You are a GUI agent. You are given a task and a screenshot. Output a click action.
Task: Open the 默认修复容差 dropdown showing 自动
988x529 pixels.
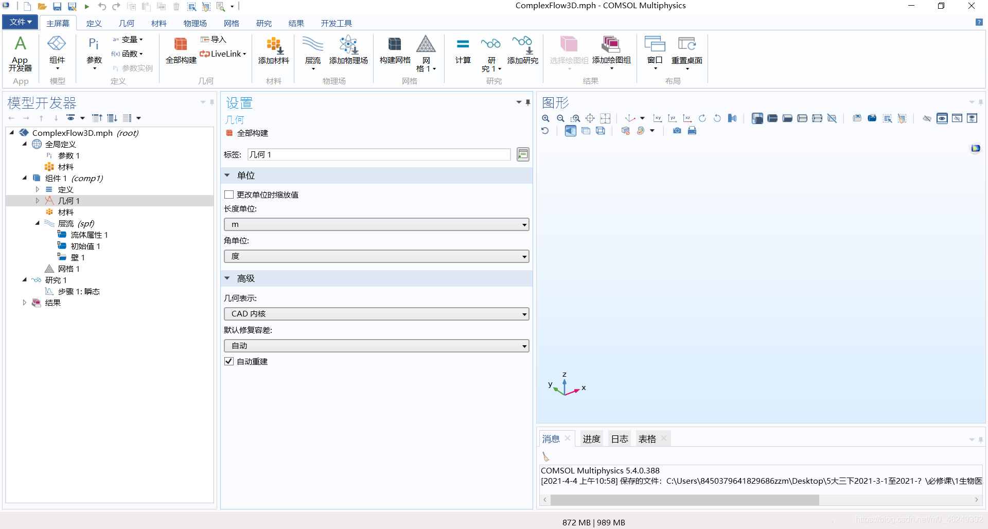click(376, 346)
